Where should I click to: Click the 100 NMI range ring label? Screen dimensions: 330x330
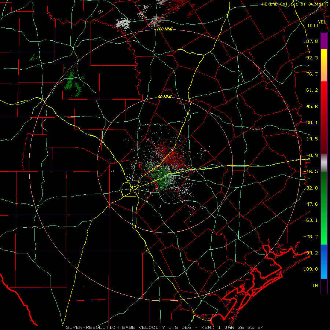click(165, 29)
